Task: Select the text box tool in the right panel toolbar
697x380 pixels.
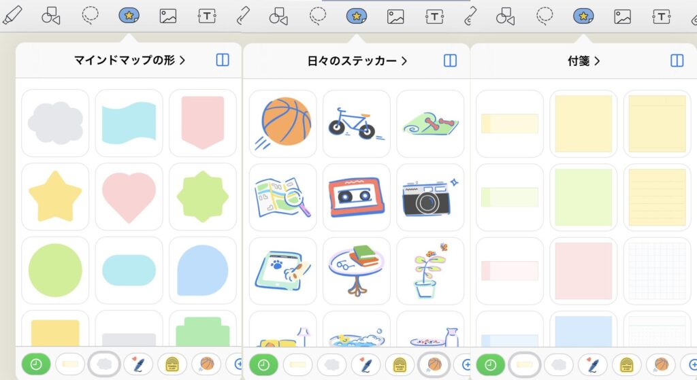Action: pos(662,17)
